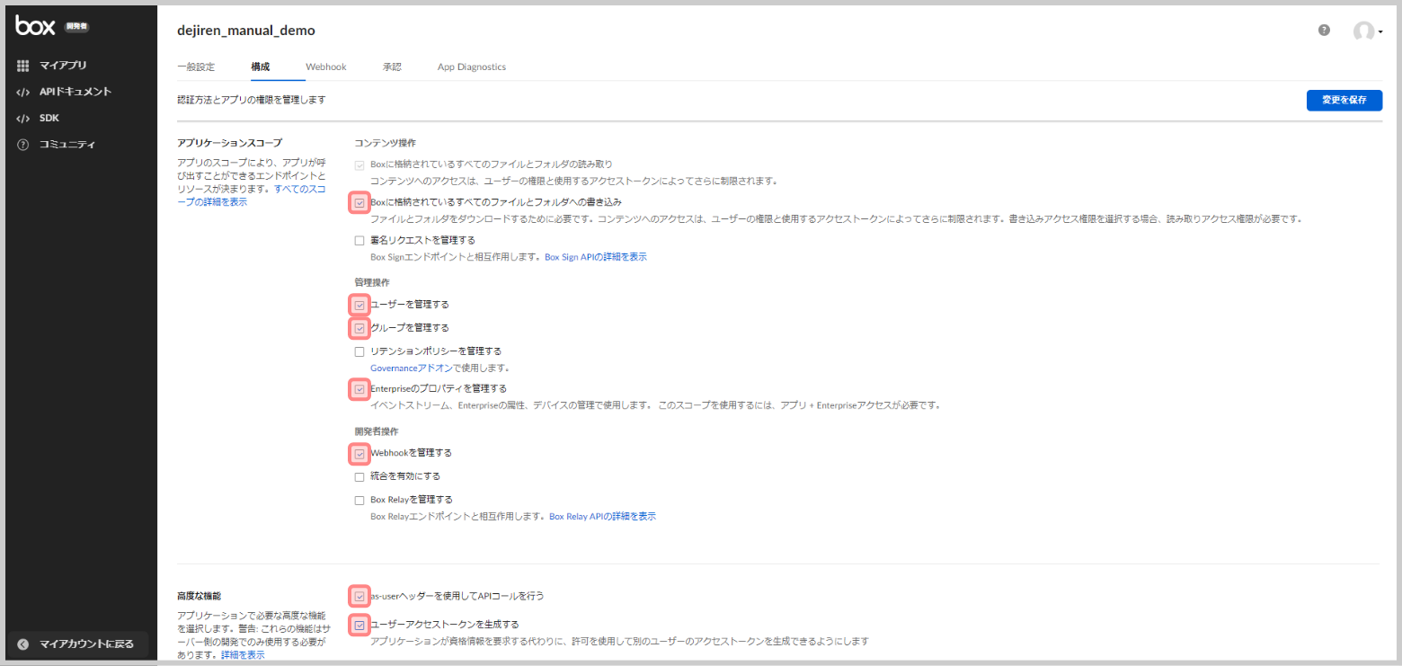The image size is (1402, 666).
Task: Click the Box logo
Action: (36, 26)
